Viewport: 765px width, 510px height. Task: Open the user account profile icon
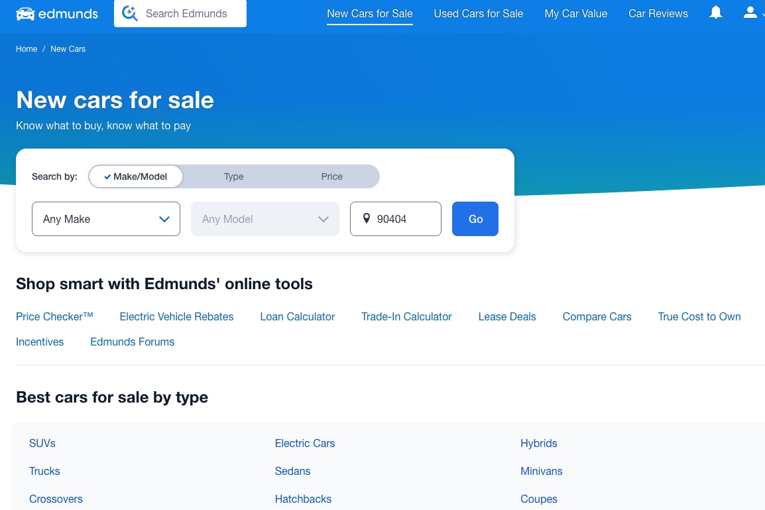[x=750, y=12]
